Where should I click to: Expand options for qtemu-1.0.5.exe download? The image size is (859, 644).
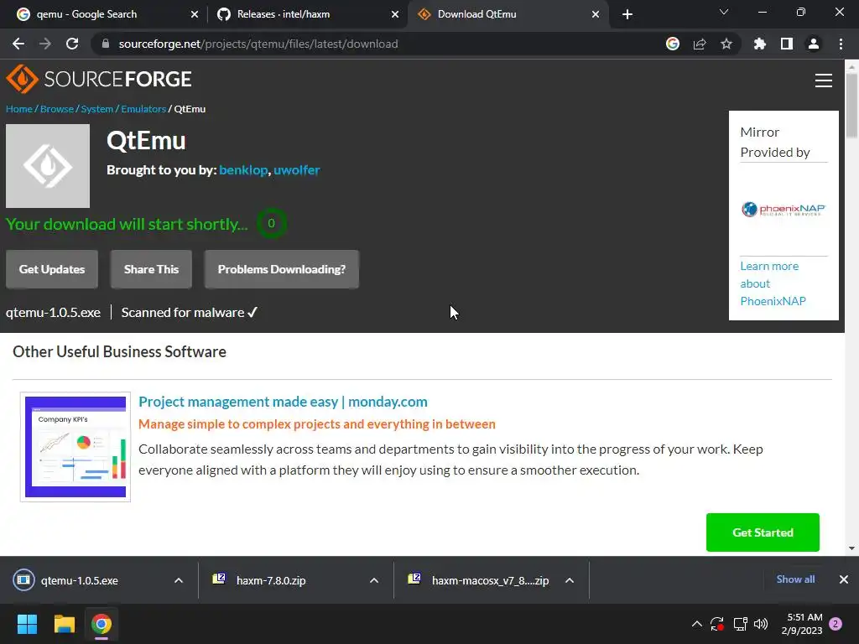(x=179, y=580)
